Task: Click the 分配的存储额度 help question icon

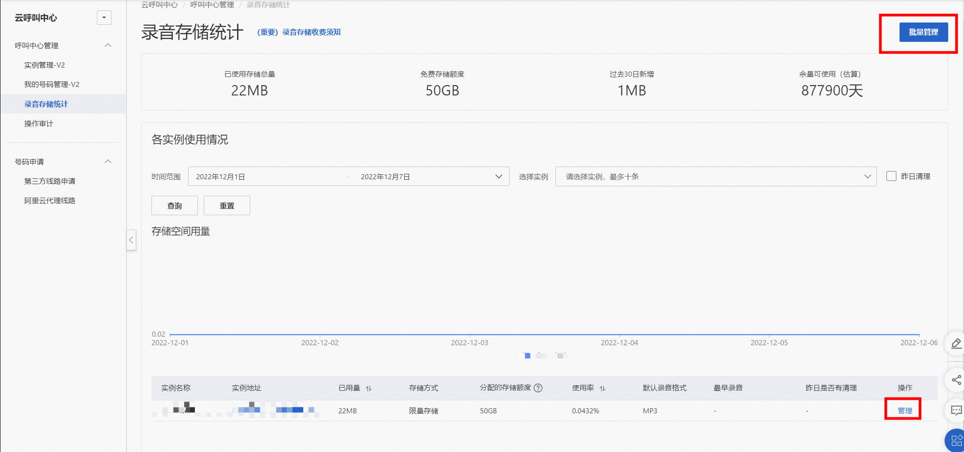Action: pos(538,388)
